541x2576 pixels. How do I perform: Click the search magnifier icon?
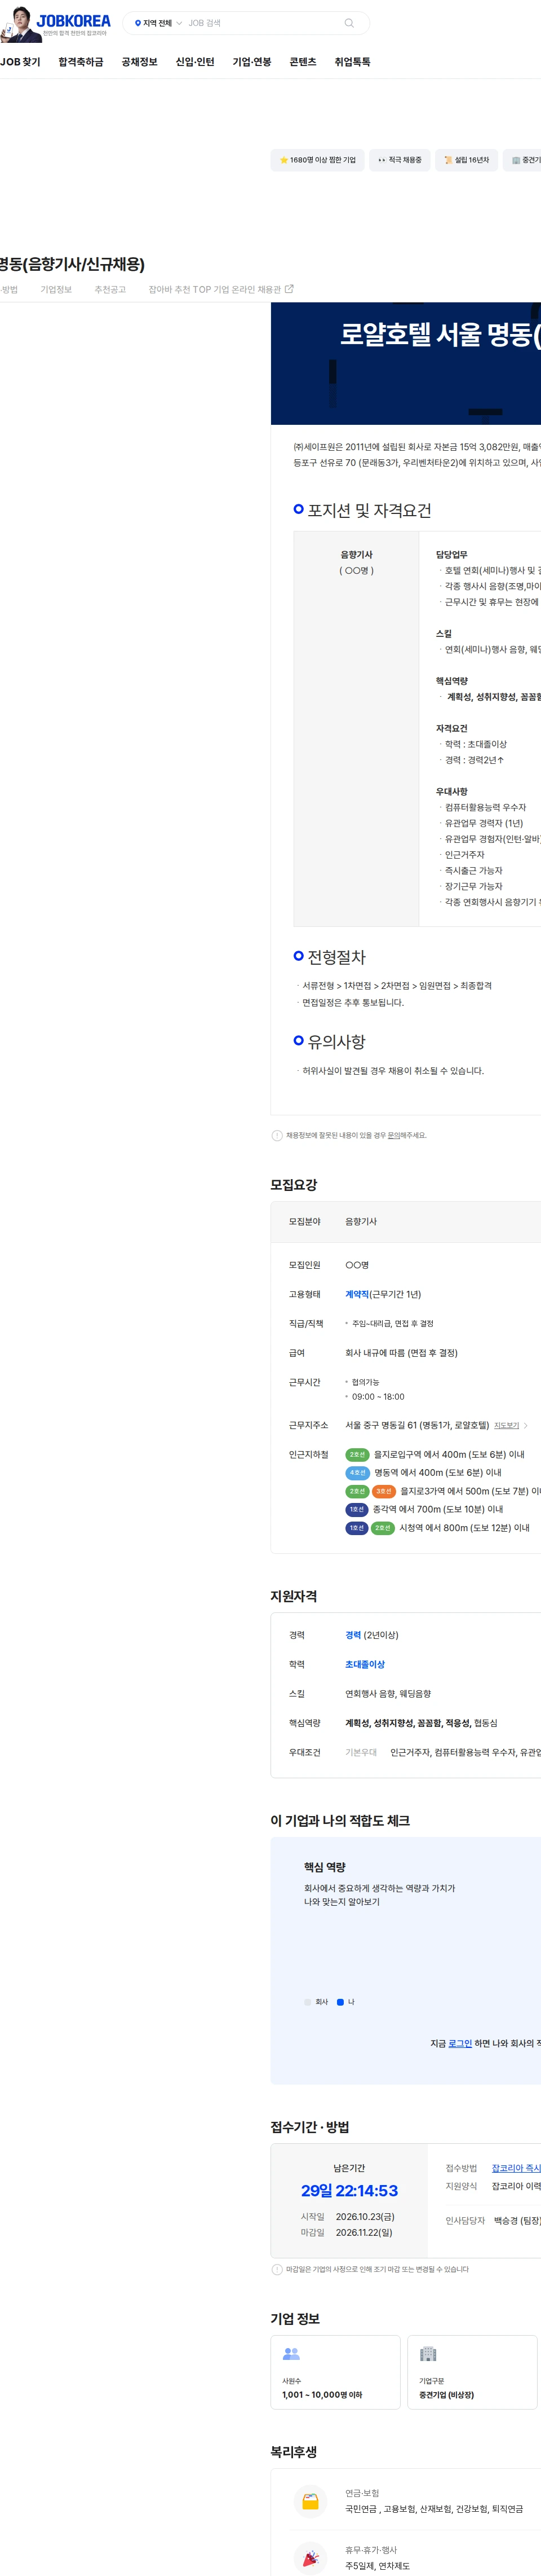[x=348, y=23]
